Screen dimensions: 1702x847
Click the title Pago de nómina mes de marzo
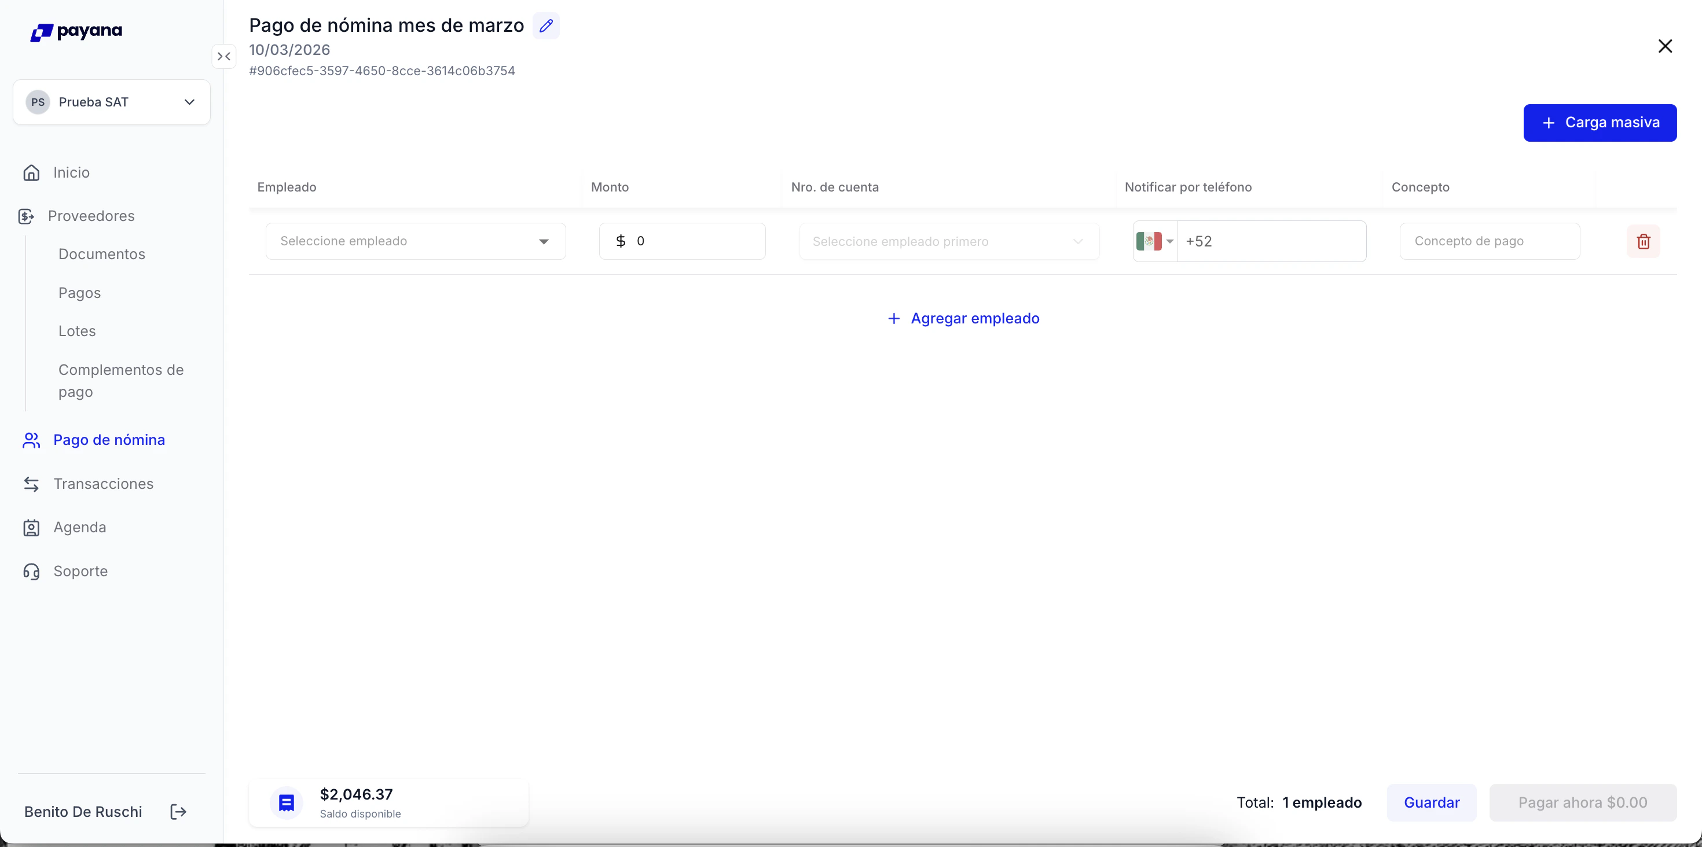click(x=387, y=26)
